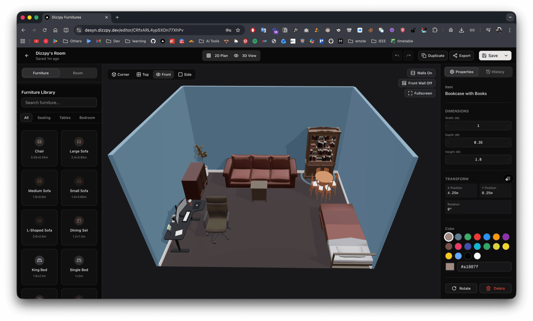Show All furniture categories
The height and width of the screenshot is (321, 533).
tap(26, 118)
